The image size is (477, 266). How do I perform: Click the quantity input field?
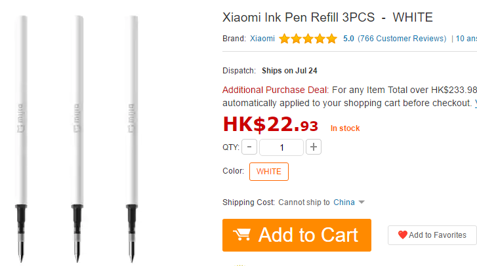[x=281, y=147]
